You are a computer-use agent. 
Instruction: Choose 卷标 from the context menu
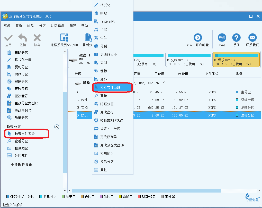pyautogui.click(x=113, y=71)
